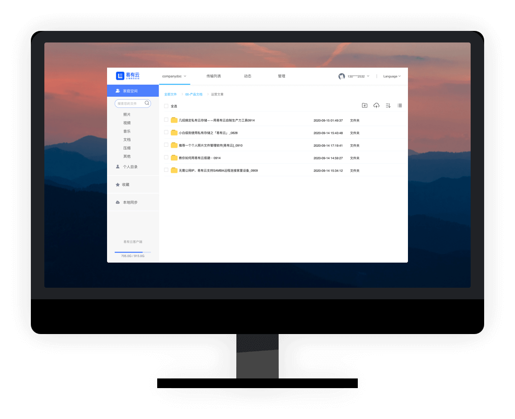
Task: Click the user avatar icon
Action: tap(341, 76)
